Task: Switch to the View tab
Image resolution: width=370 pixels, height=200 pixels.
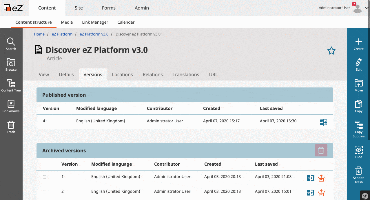Action: click(x=44, y=74)
